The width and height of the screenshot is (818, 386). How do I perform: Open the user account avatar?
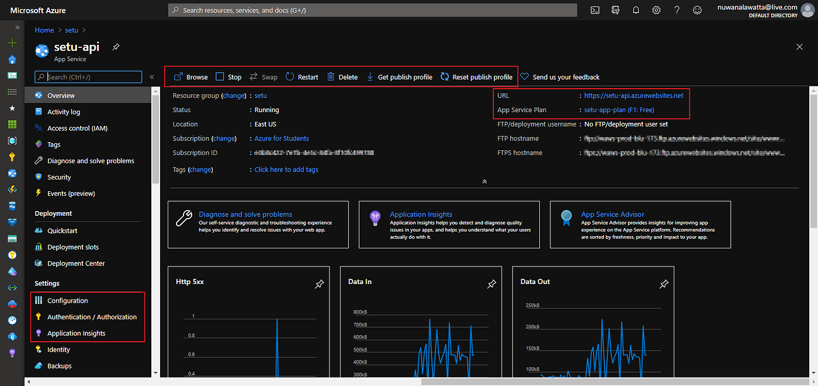(807, 10)
